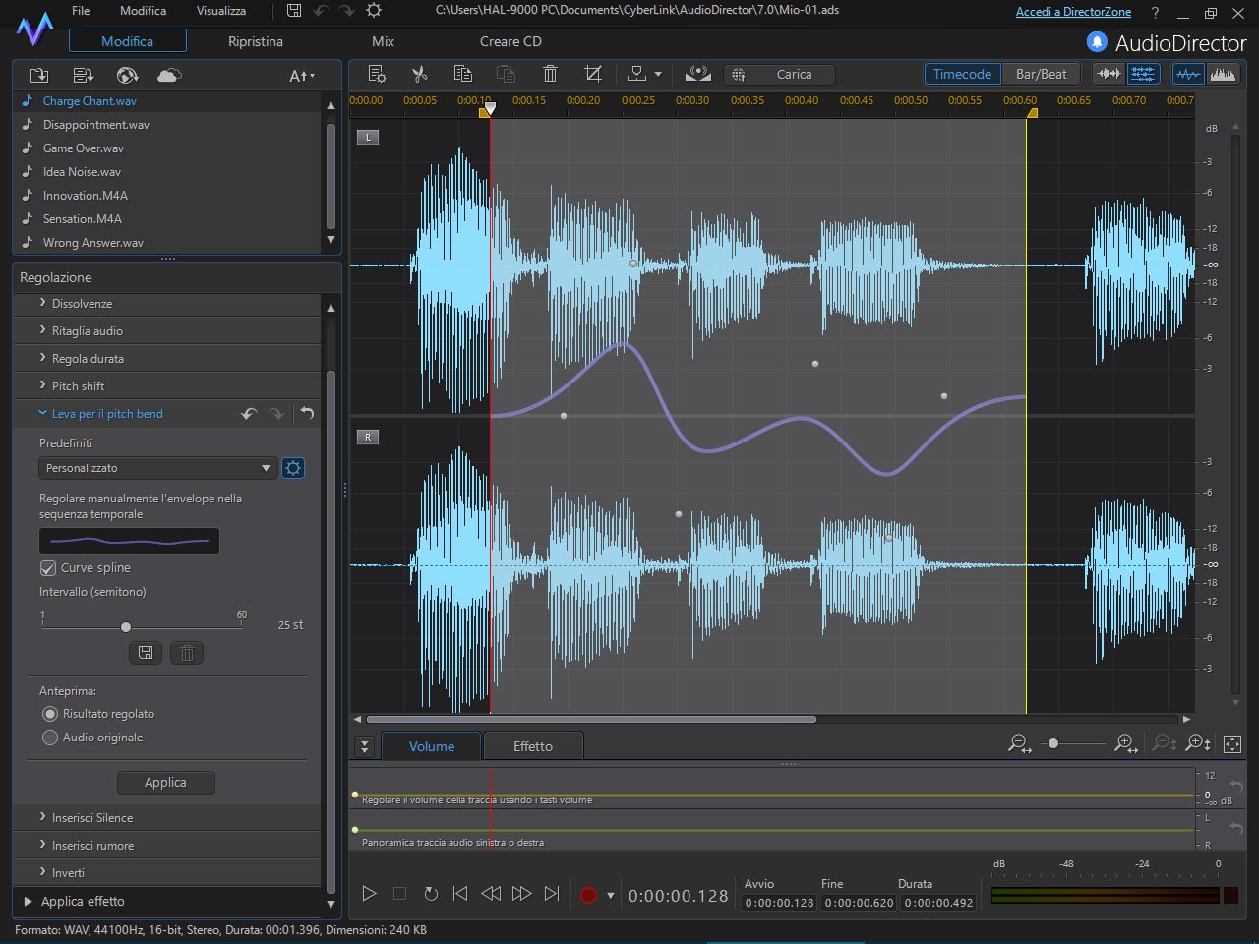The width and height of the screenshot is (1259, 944).
Task: Open the Personalizzato presets dropdown
Action: (157, 468)
